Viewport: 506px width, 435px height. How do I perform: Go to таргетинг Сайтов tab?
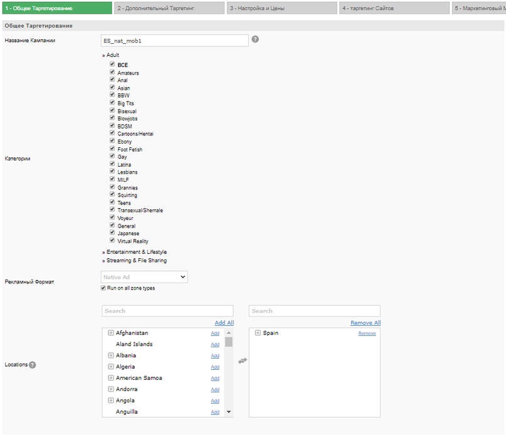click(394, 8)
